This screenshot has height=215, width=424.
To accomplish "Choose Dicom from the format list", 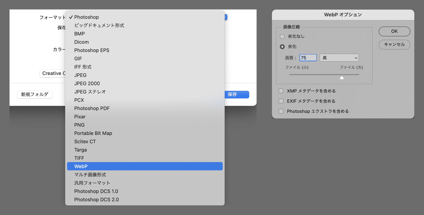I will point(145,42).
